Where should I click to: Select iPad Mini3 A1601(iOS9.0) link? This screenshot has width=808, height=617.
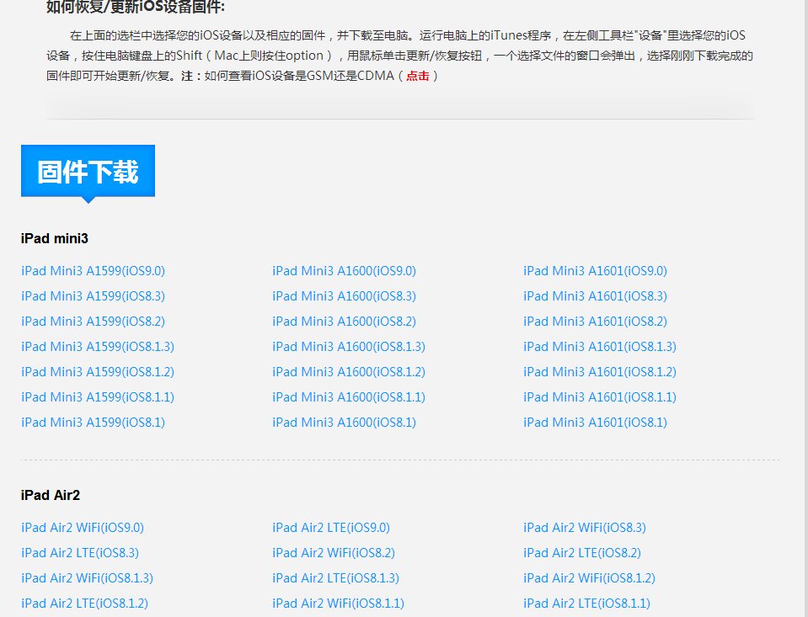coord(595,271)
